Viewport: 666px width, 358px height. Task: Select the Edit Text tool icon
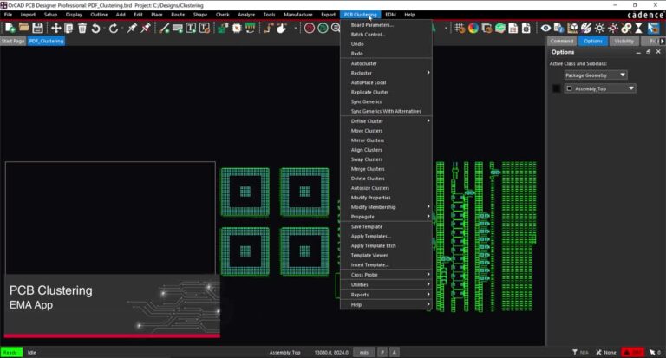coord(205,28)
